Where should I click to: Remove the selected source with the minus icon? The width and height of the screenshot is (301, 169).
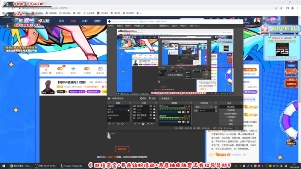[x=139, y=124]
